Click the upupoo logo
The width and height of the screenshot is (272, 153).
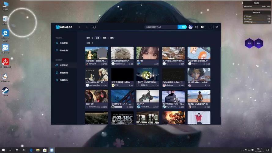point(64,27)
